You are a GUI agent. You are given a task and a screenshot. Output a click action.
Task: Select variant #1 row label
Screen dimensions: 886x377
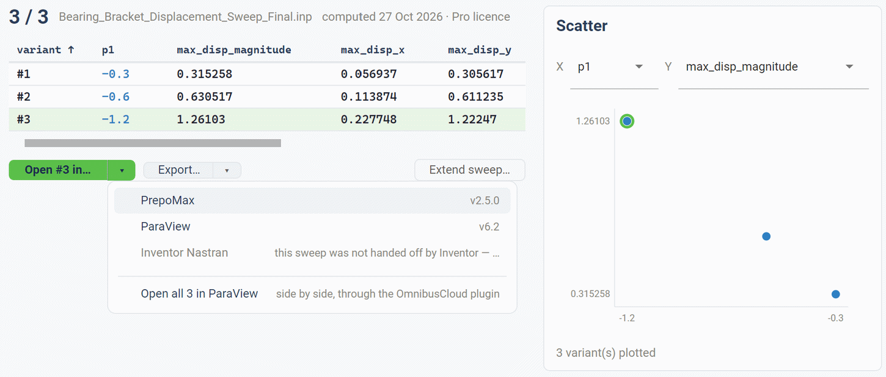[24, 74]
